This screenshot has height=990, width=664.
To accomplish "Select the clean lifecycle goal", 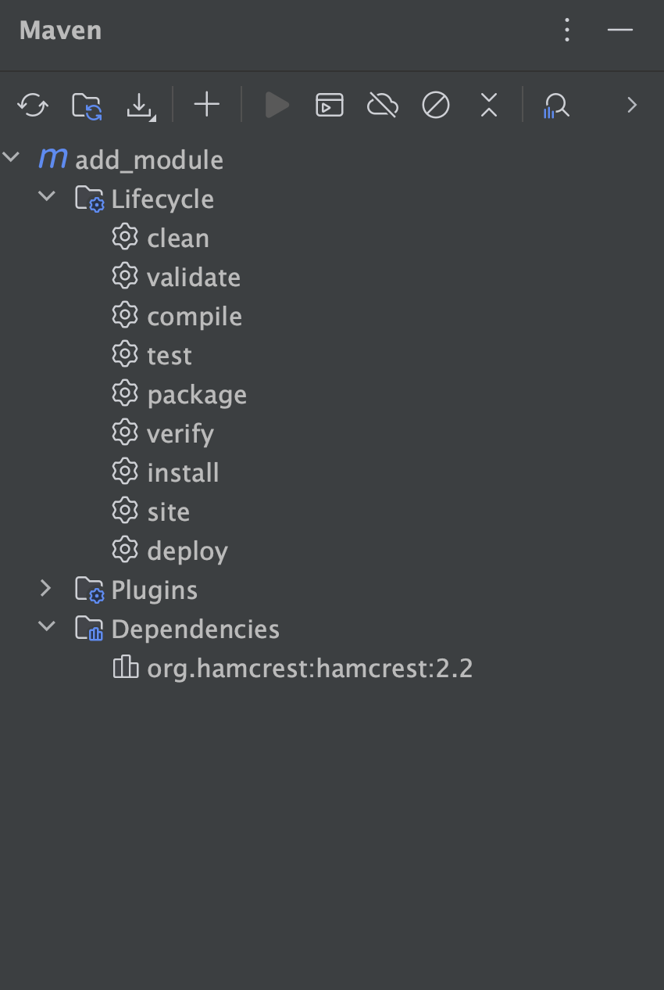I will [178, 238].
